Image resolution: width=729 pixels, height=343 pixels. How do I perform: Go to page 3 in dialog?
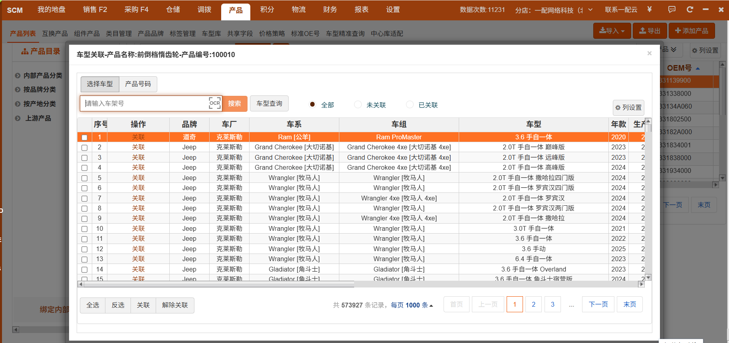(553, 304)
